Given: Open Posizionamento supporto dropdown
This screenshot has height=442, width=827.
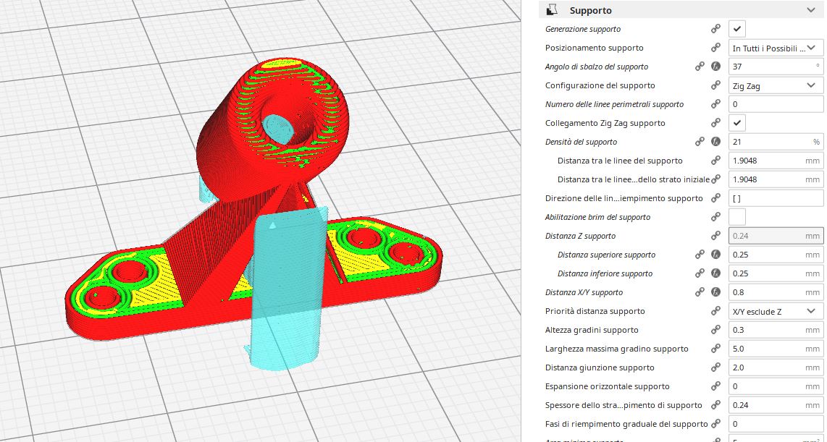Looking at the screenshot, I should (x=776, y=48).
